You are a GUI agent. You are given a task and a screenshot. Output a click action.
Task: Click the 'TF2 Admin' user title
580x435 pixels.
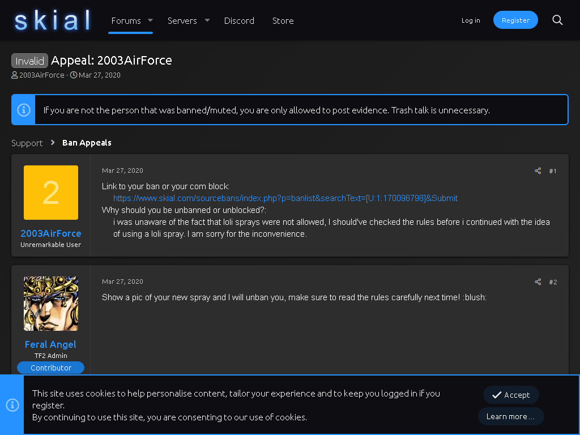click(50, 356)
